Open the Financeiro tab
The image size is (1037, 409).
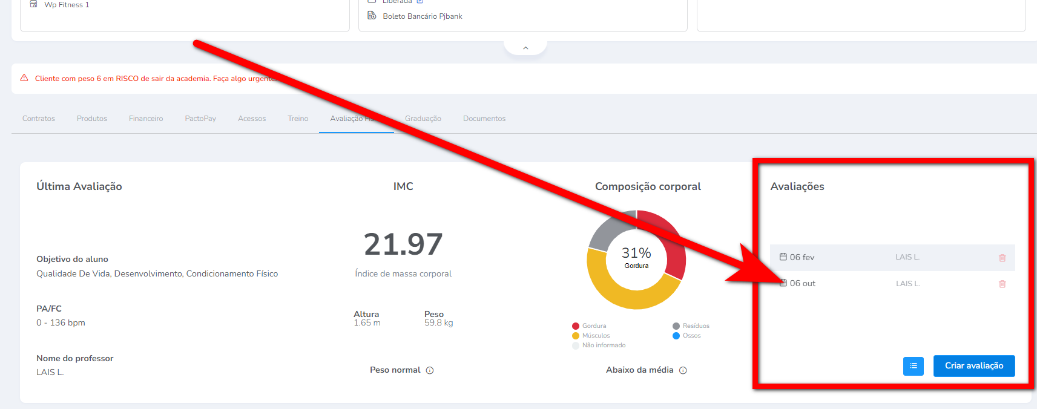tap(146, 119)
